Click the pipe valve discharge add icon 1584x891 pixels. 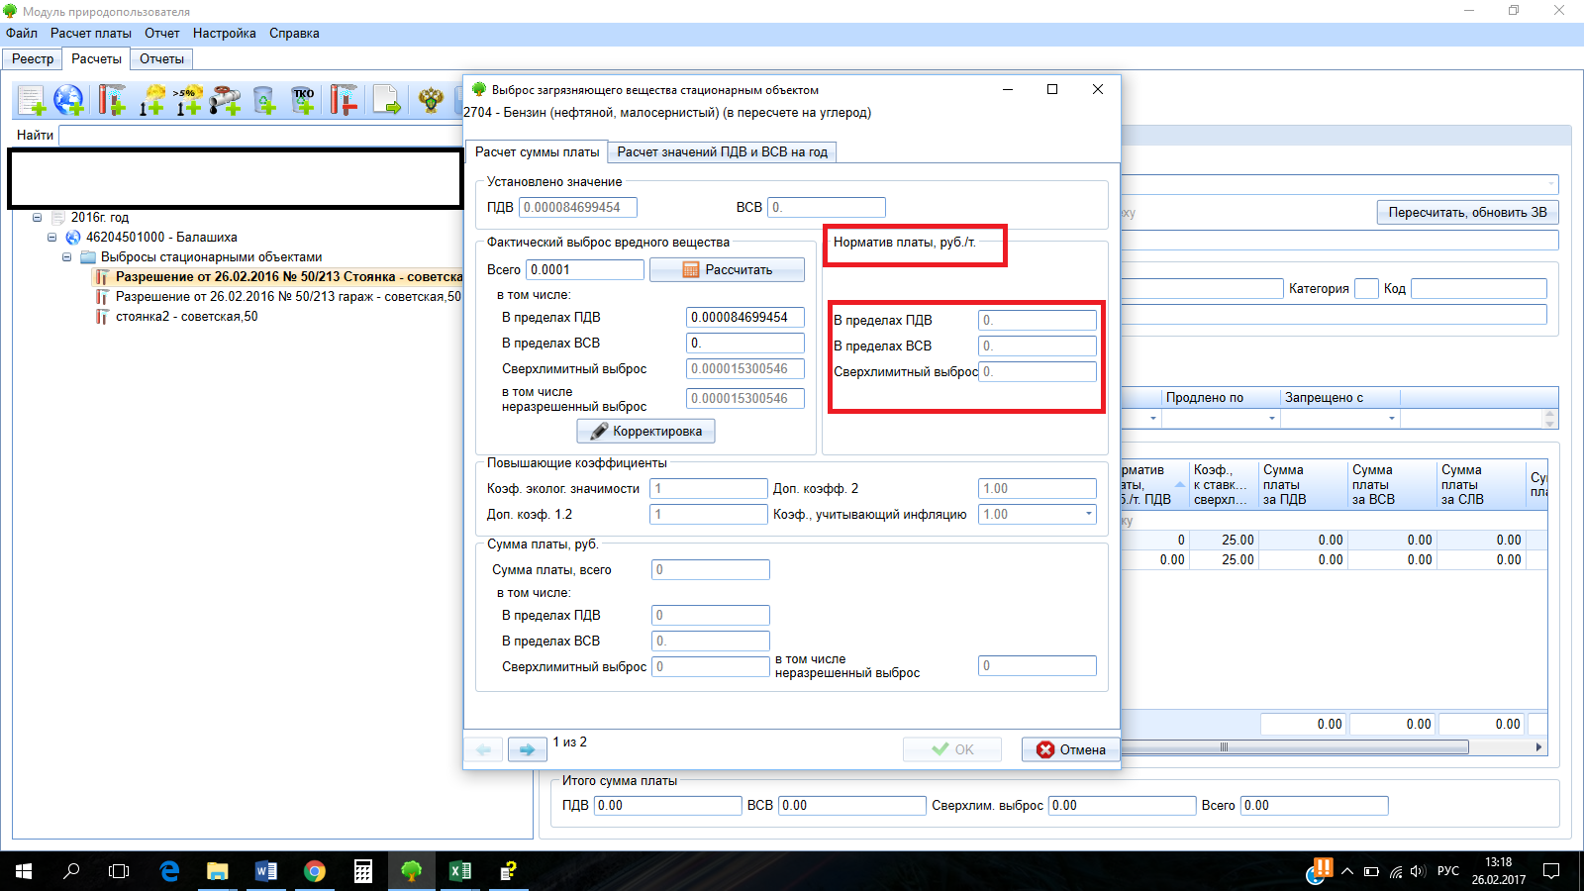coord(226,100)
